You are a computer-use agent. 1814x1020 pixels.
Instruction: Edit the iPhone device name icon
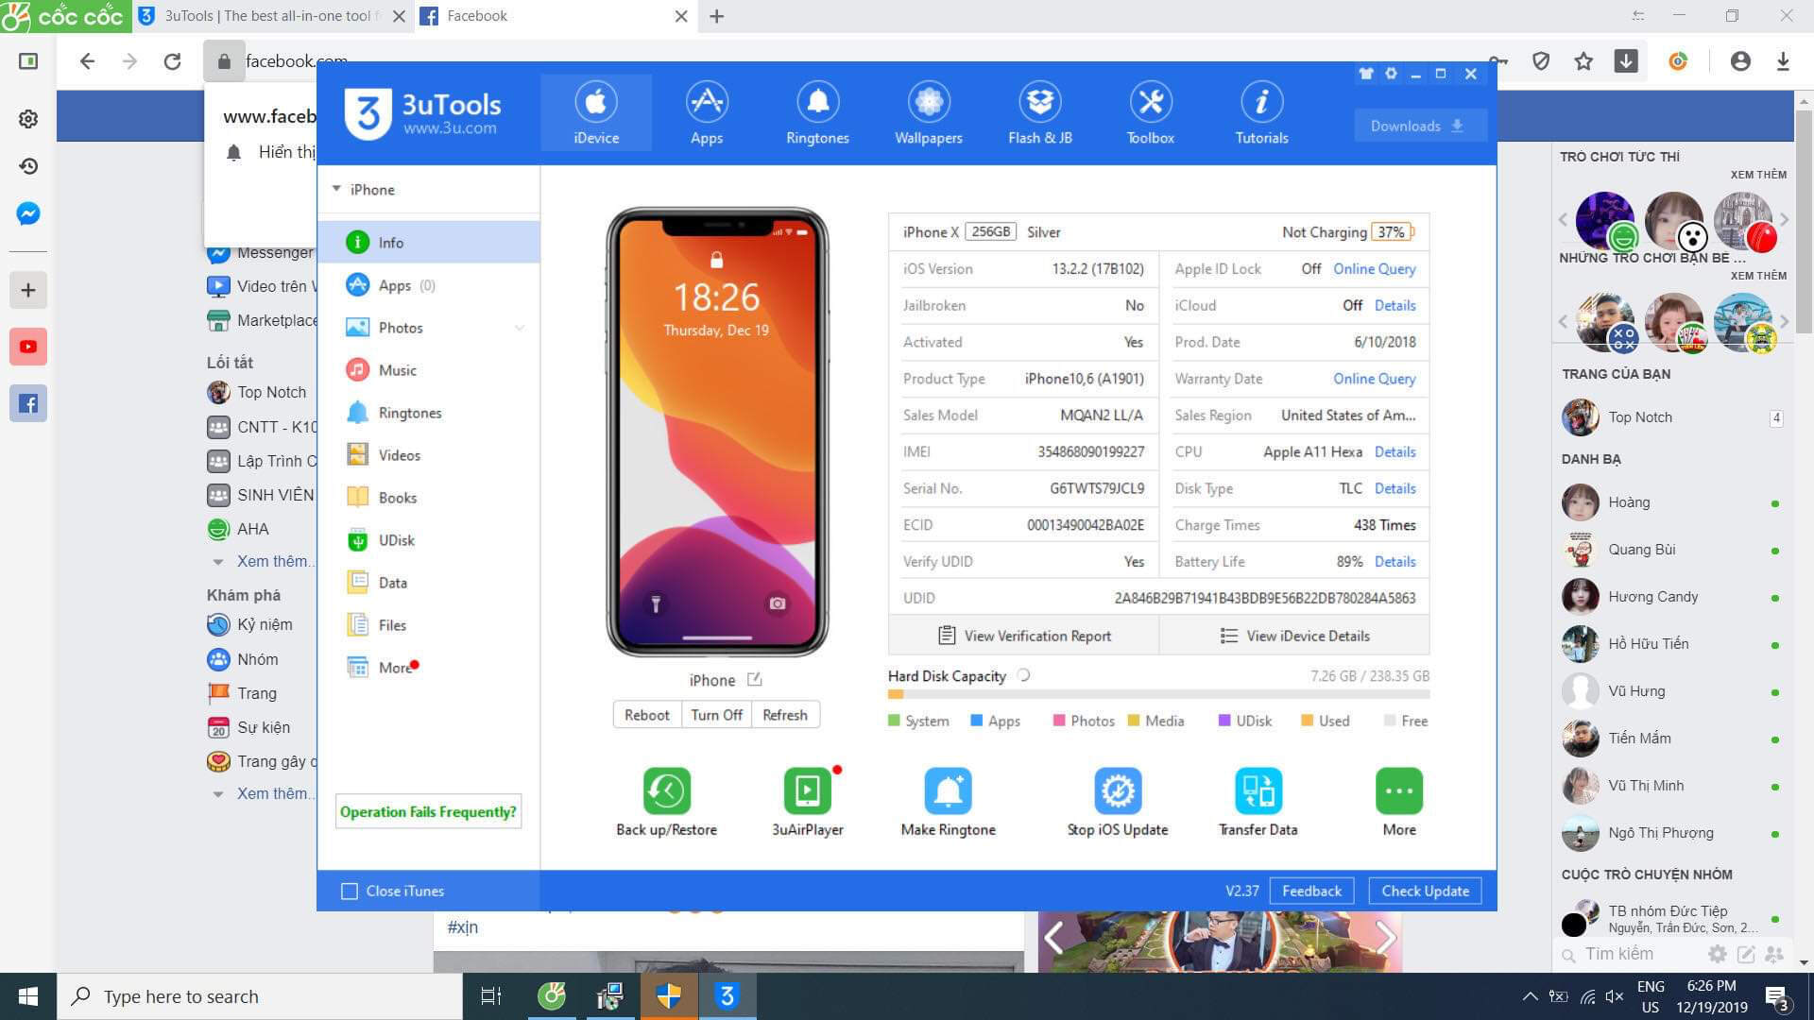(x=754, y=679)
